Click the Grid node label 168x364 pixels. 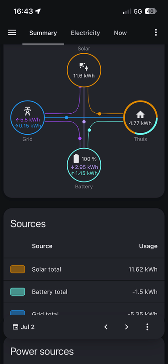(27, 139)
